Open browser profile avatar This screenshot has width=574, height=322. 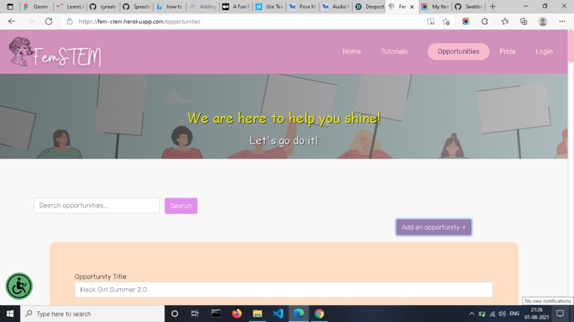tap(543, 21)
